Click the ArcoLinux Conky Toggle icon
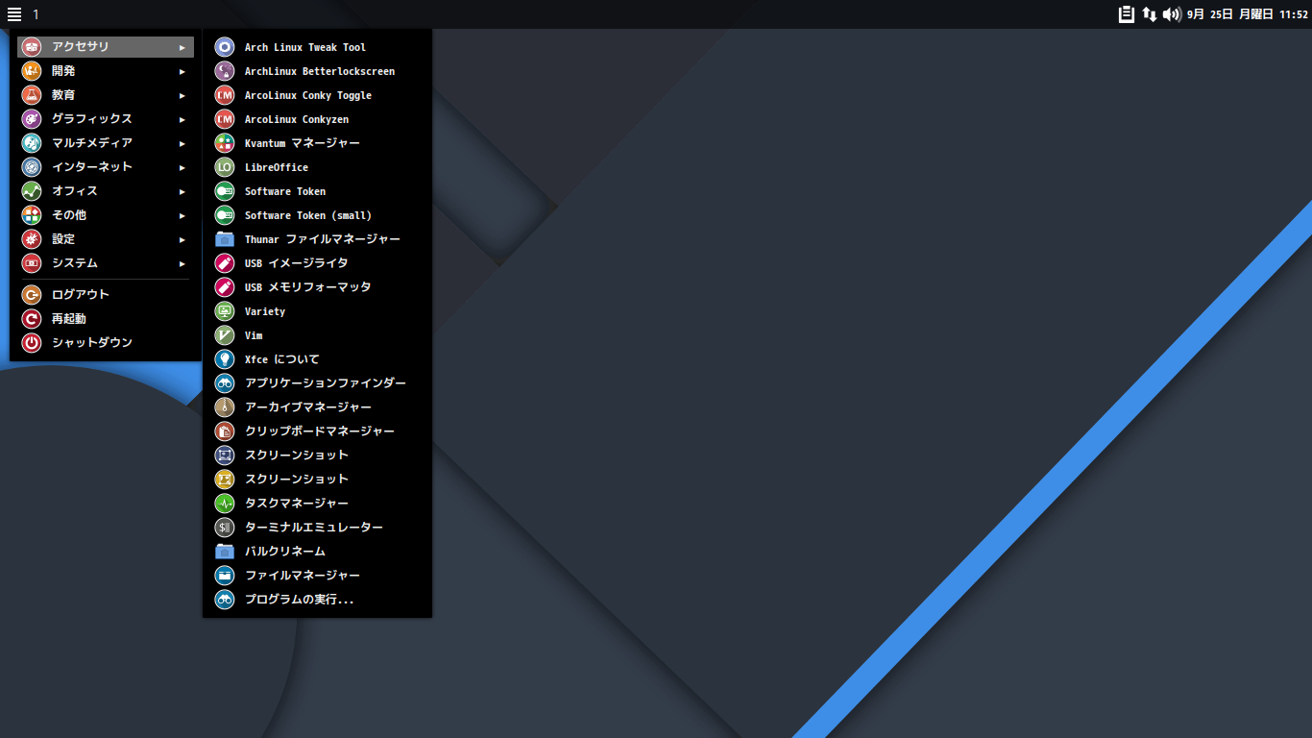This screenshot has width=1312, height=738. (224, 95)
